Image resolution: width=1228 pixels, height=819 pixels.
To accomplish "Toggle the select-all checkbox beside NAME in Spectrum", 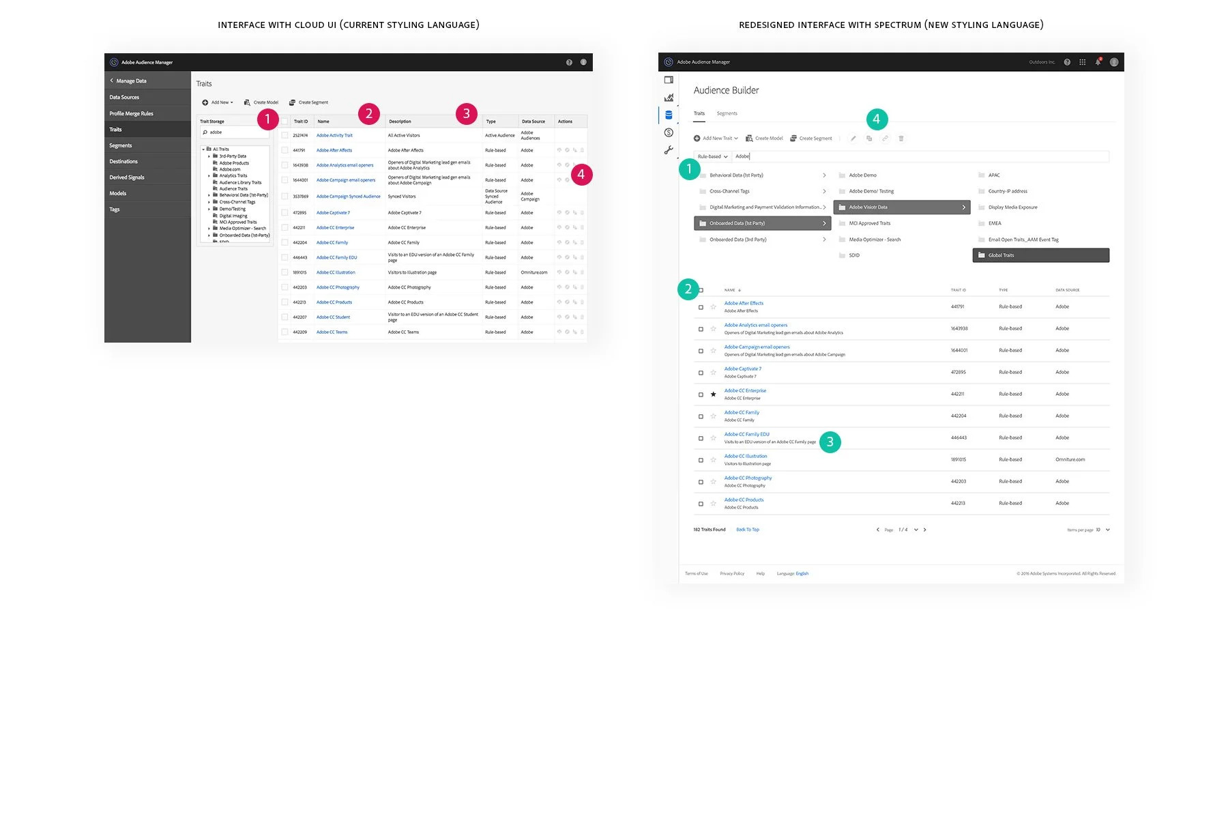I will point(701,290).
